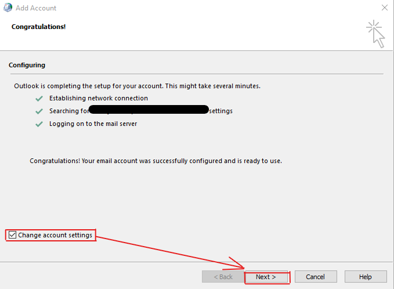The width and height of the screenshot is (394, 289).
Task: Click the disabled Back button
Action: (223, 277)
